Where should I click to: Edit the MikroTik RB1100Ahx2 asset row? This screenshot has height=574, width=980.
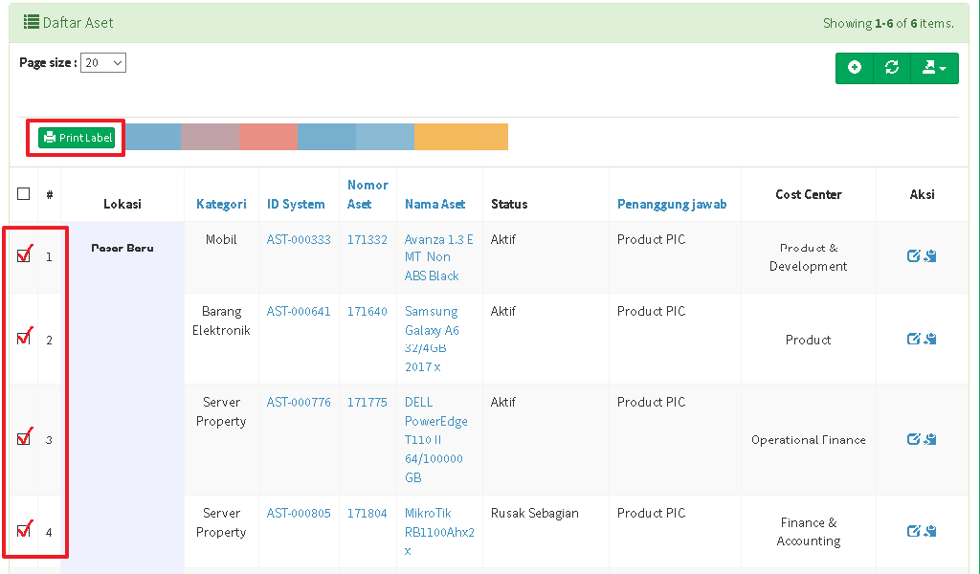pos(913,532)
